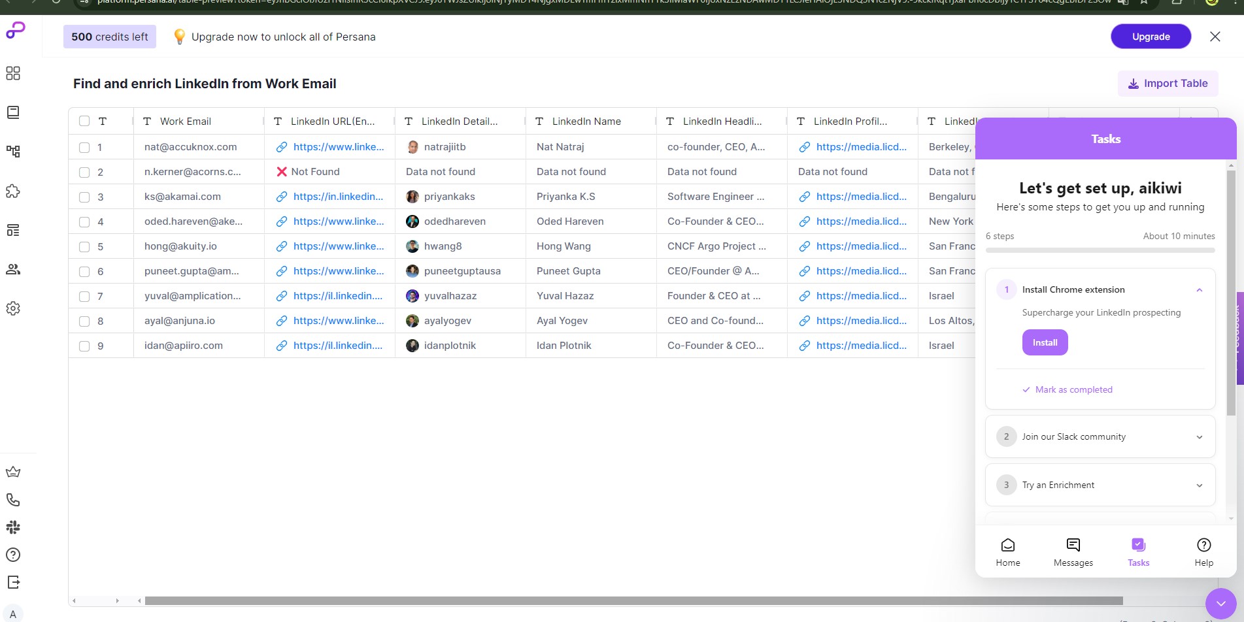This screenshot has width=1244, height=622.
Task: Select the Tasks tab in widget footer
Action: [1139, 552]
